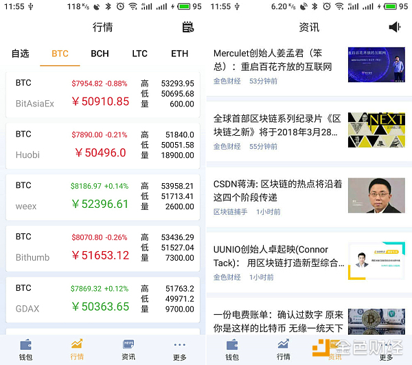The width and height of the screenshot is (412, 365).
Task: Tap price ¥50363.65
Action: [100, 307]
